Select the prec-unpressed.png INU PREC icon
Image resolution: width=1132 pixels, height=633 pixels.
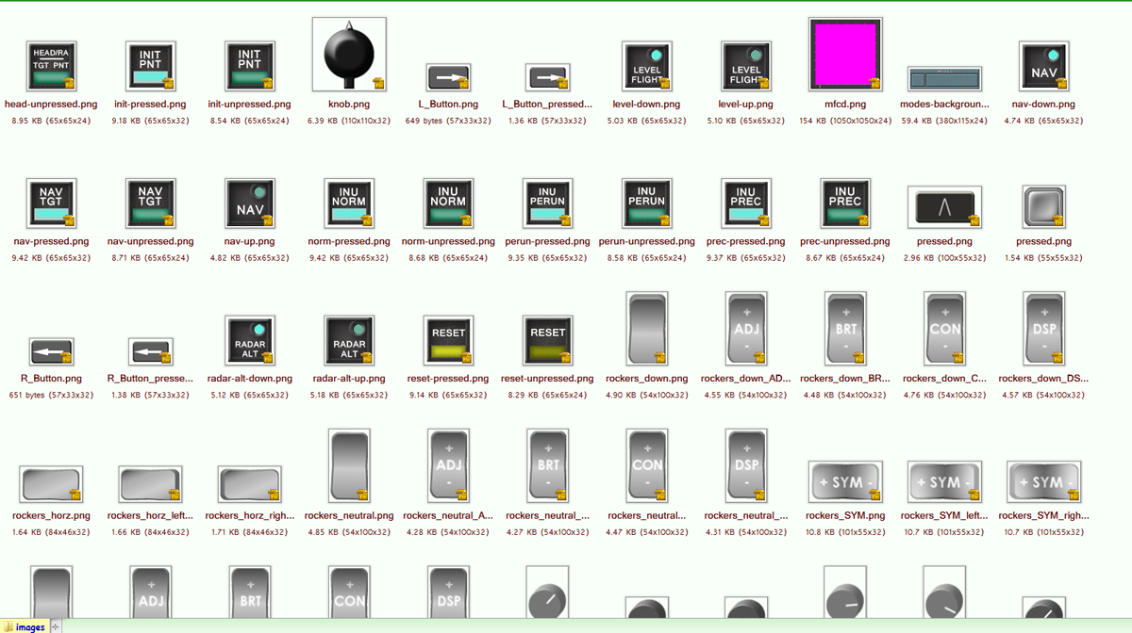[845, 203]
